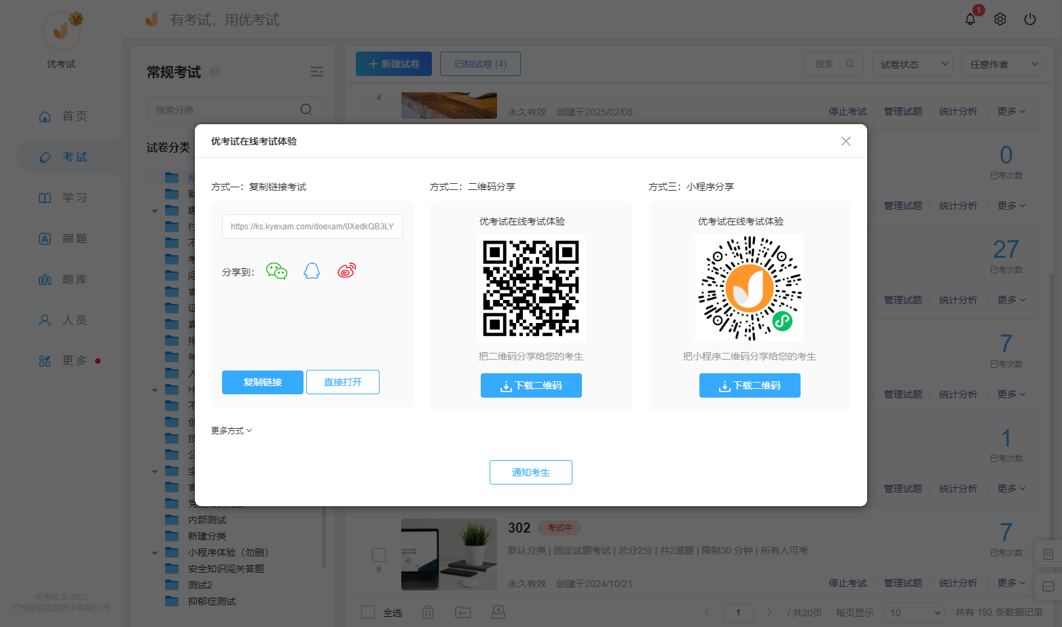Image resolution: width=1062 pixels, height=627 pixels.
Task: Click the power logout icon
Action: coord(1030,19)
